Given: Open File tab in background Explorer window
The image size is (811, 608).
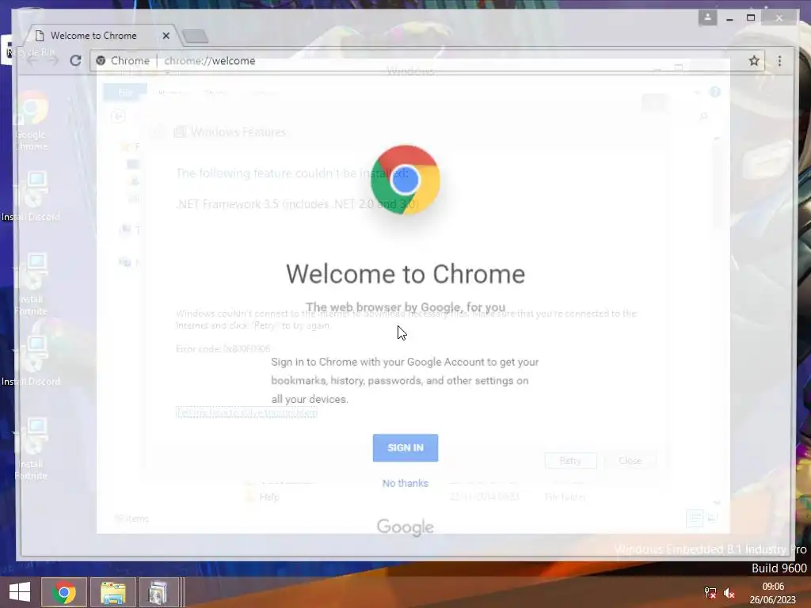Looking at the screenshot, I should click(x=125, y=93).
